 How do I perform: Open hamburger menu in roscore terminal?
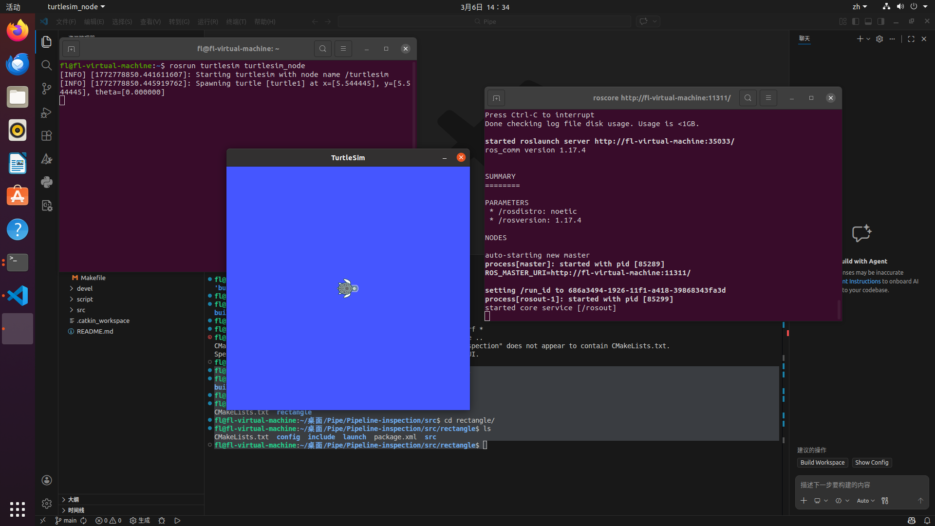tap(768, 98)
